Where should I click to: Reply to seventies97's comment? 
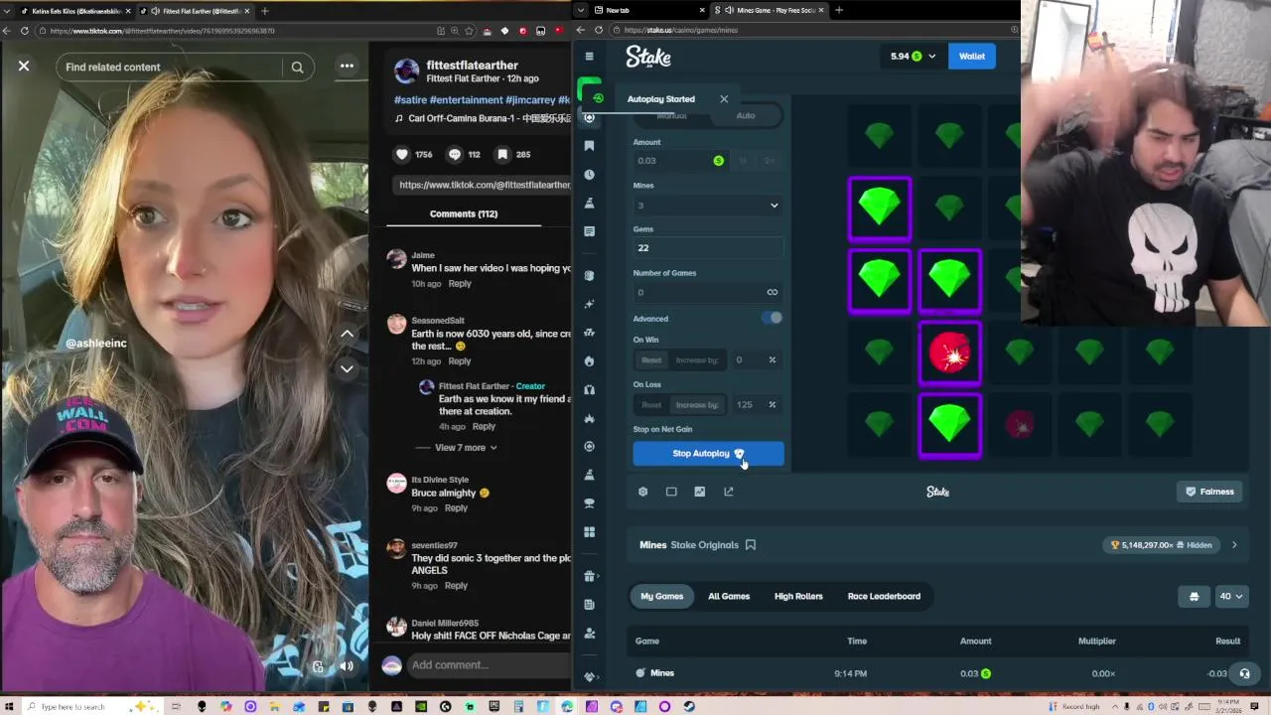(x=456, y=586)
